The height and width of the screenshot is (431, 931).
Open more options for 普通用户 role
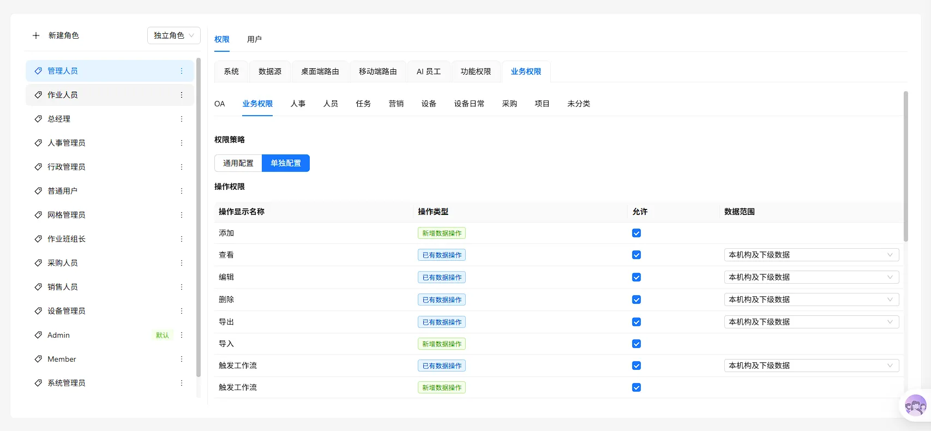(182, 191)
